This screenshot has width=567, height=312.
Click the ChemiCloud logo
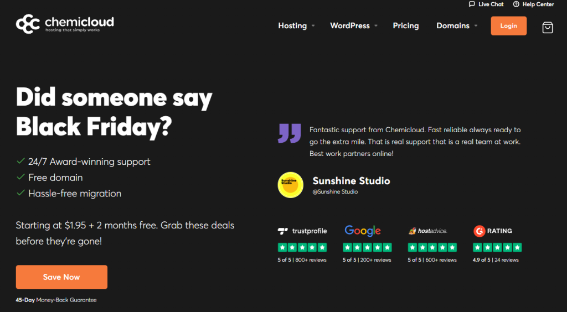coord(65,24)
